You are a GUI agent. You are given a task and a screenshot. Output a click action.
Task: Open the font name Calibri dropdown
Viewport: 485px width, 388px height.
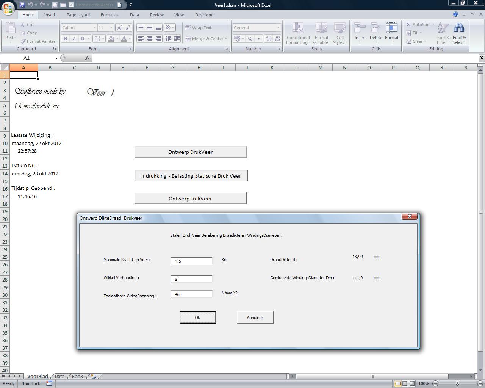pyautogui.click(x=95, y=28)
